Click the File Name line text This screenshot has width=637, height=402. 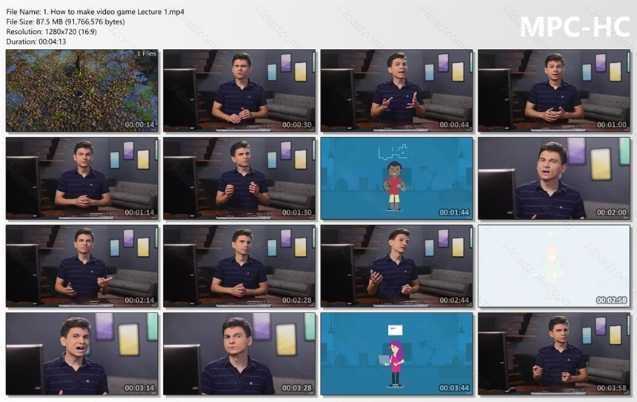(x=95, y=12)
